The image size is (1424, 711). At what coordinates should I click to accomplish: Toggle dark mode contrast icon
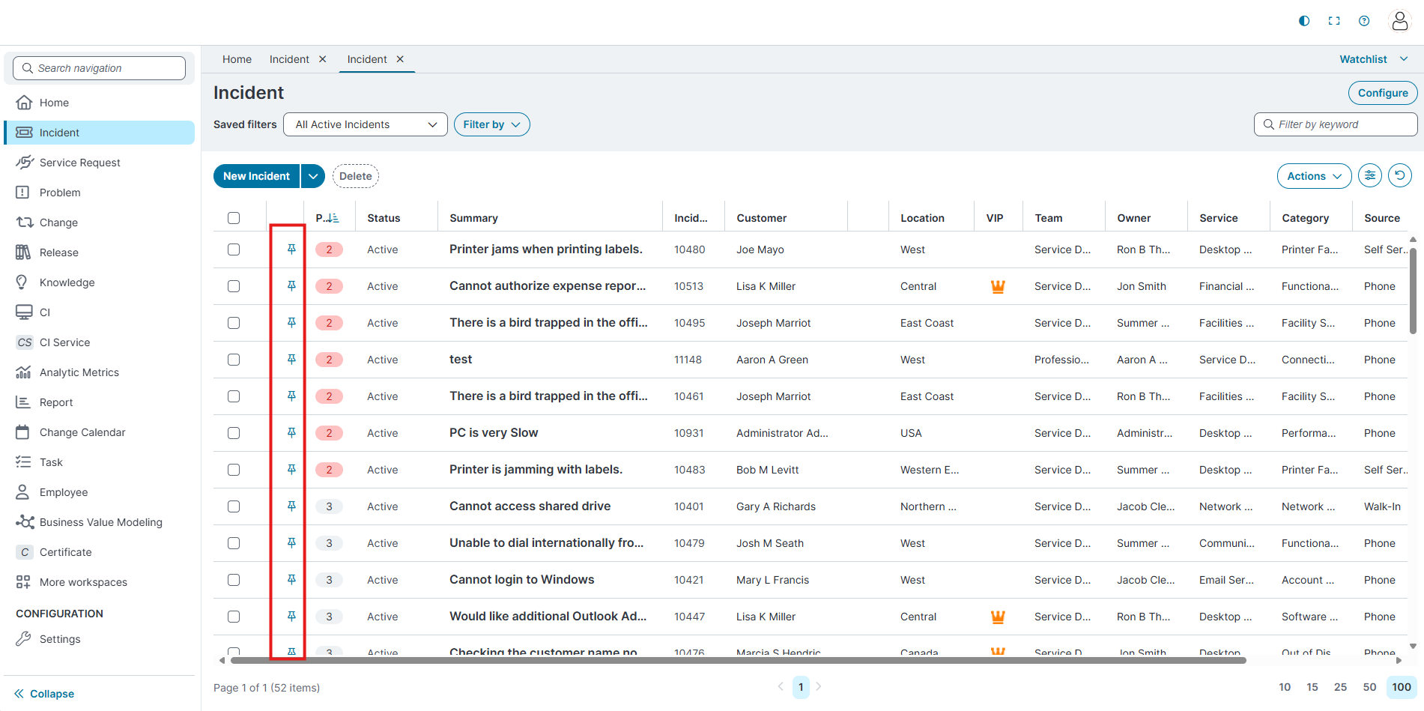tap(1304, 21)
